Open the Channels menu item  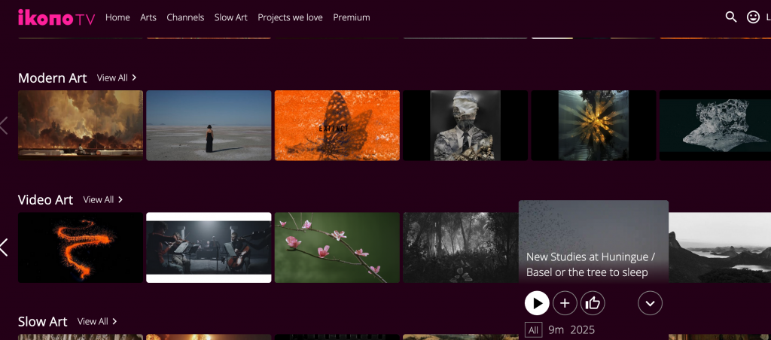point(185,17)
